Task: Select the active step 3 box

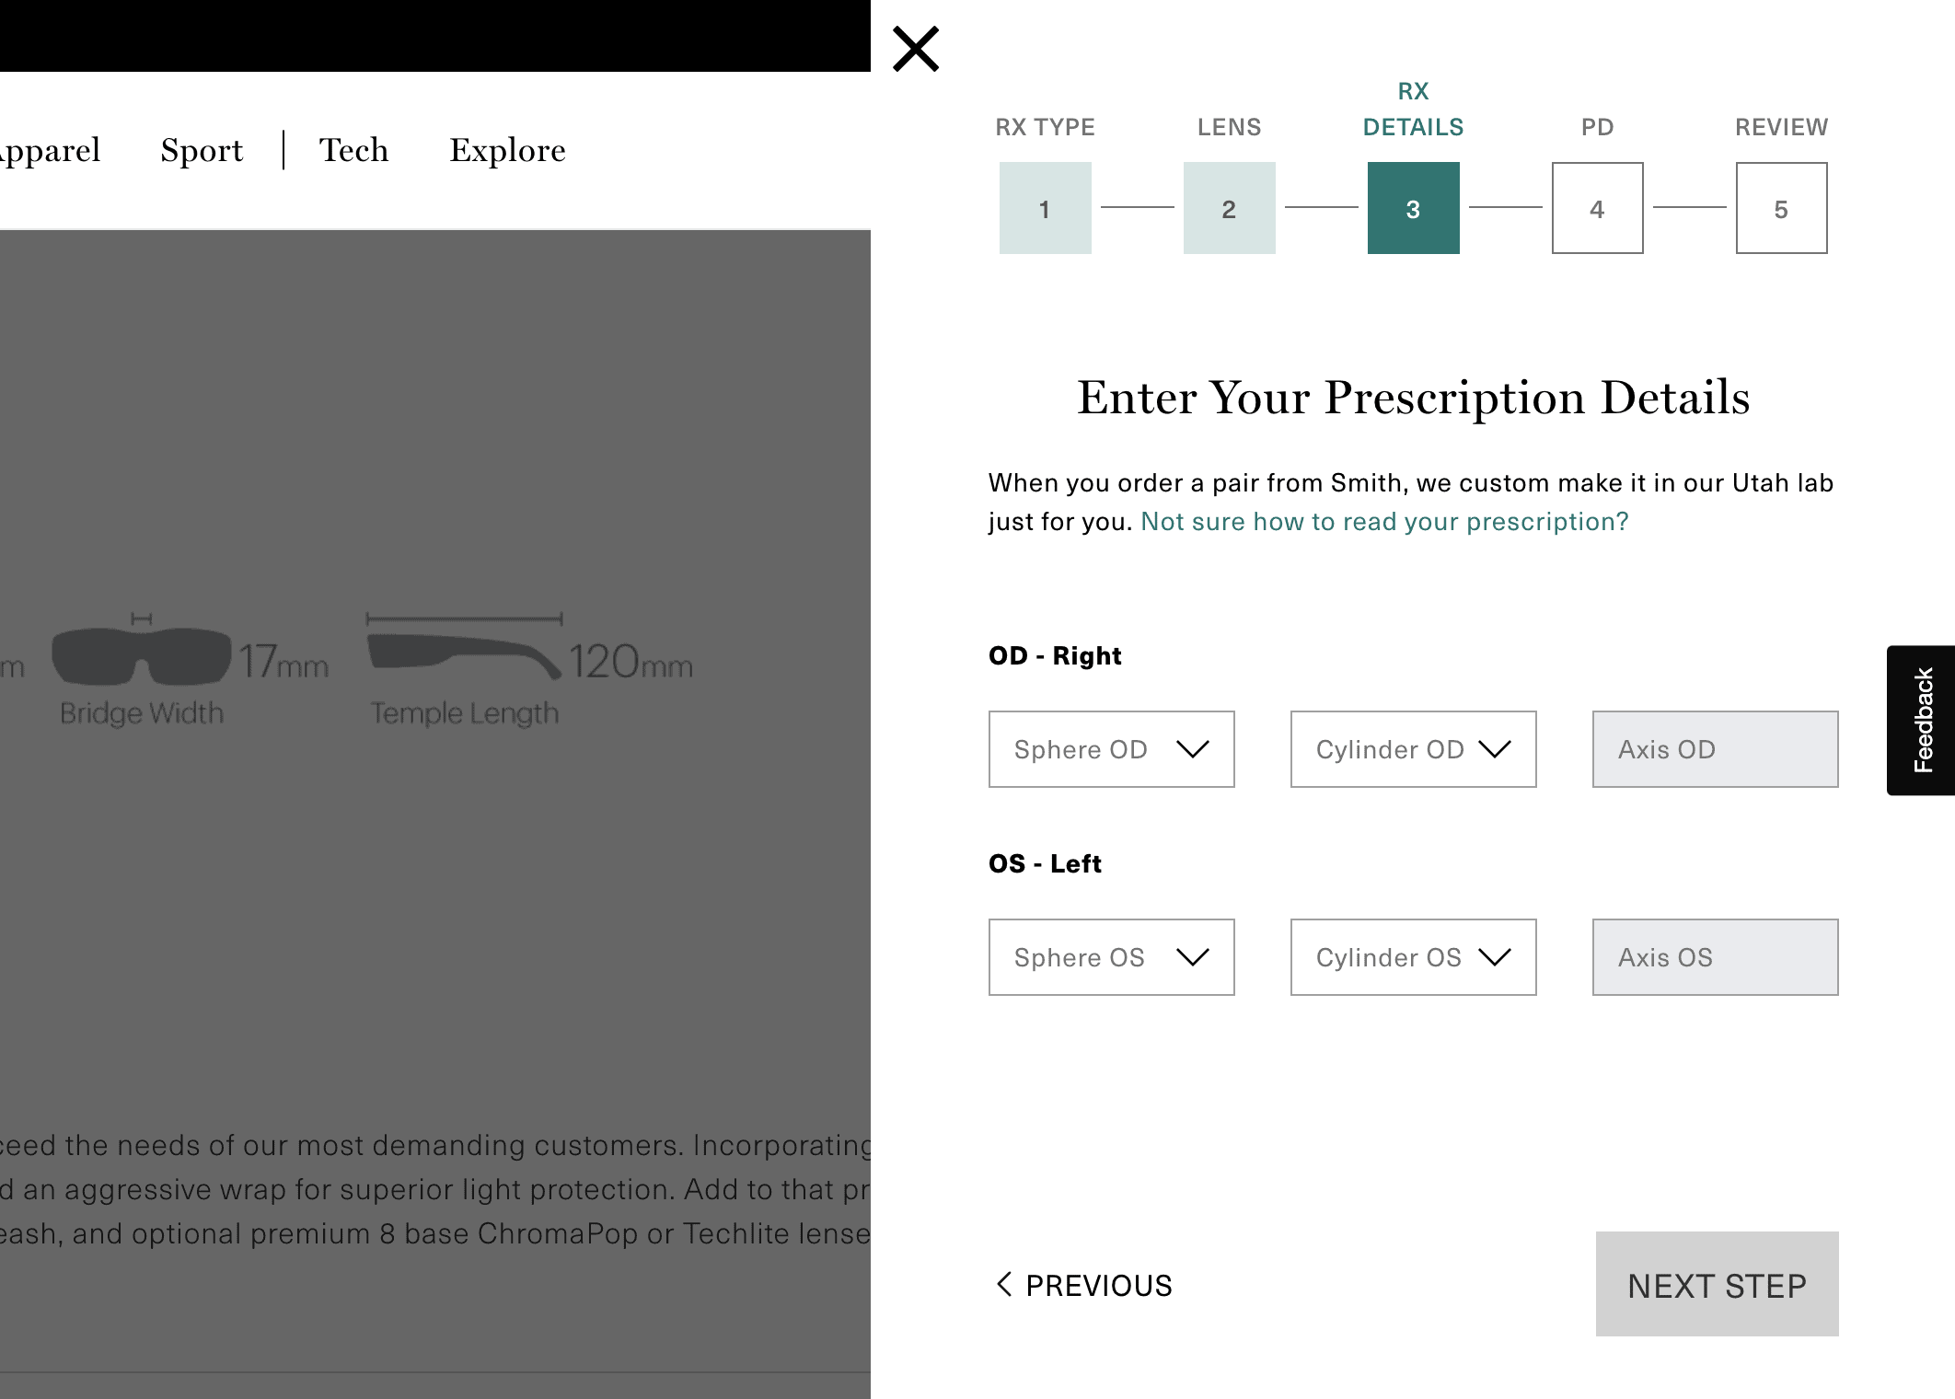Action: click(1413, 208)
